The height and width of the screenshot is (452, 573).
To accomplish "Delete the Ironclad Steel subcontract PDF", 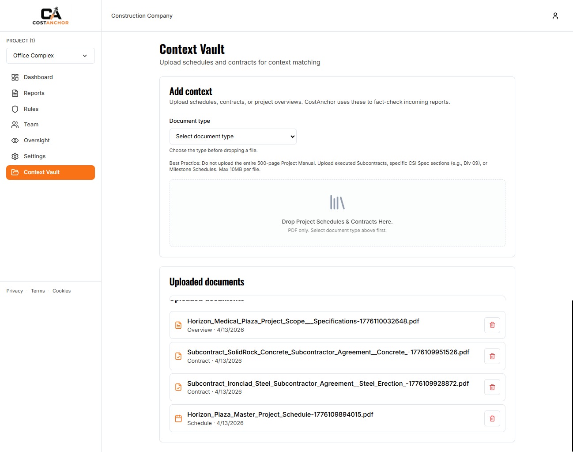I will (x=492, y=387).
